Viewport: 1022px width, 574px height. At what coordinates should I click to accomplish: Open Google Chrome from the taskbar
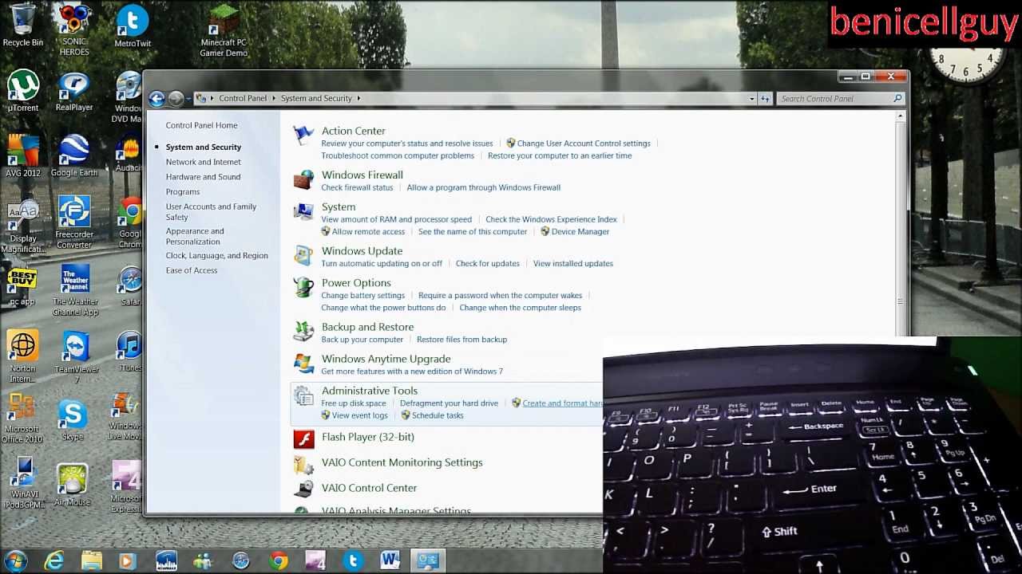click(279, 560)
